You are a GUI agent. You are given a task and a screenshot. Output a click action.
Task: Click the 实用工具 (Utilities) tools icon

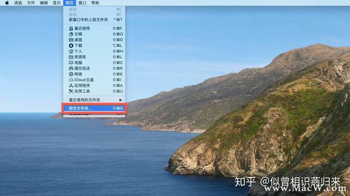coord(71,91)
